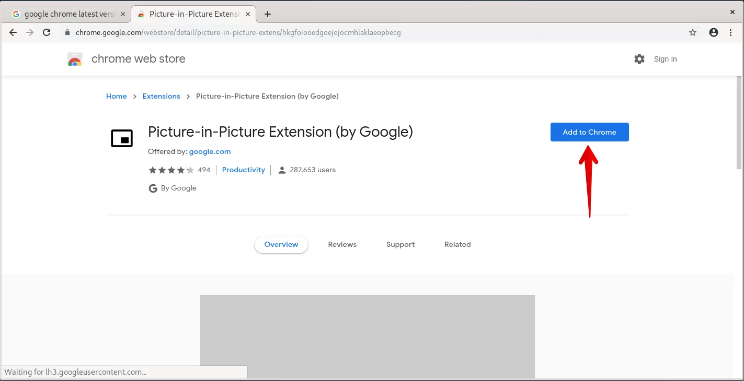
Task: Open the google.com publisher link
Action: [x=210, y=151]
